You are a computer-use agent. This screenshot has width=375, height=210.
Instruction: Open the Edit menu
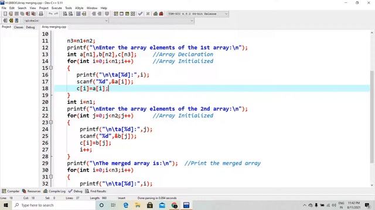pyautogui.click(x=12, y=8)
